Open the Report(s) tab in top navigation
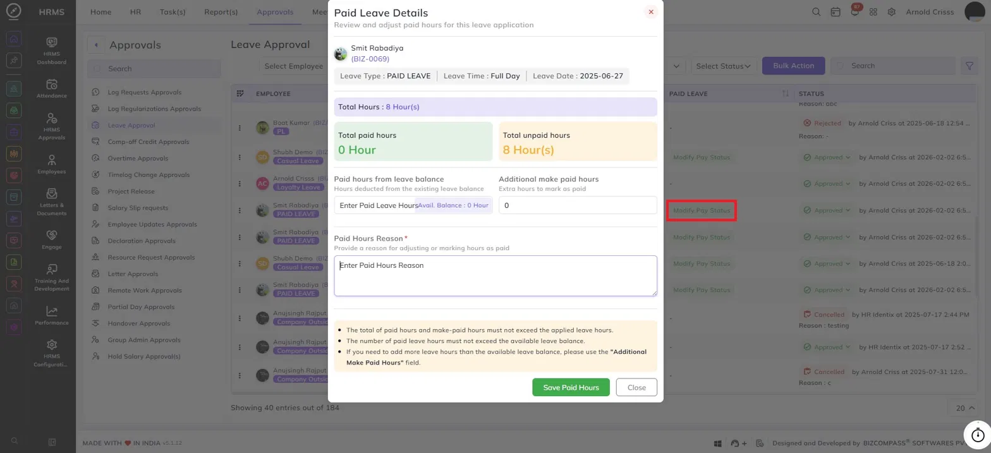The image size is (991, 453). coord(221,12)
